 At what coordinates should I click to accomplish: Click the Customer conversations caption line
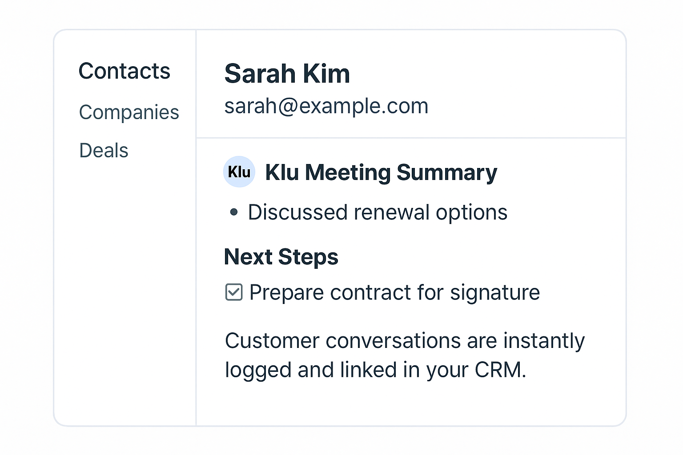click(x=405, y=341)
